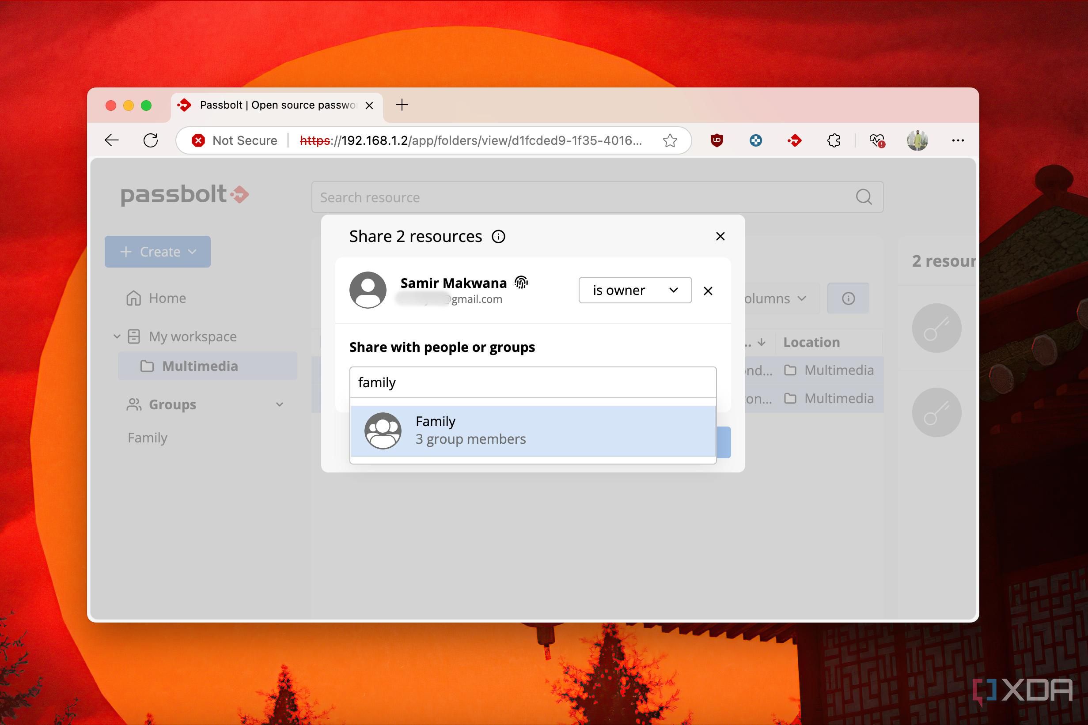Viewport: 1088px width, 725px height.
Task: Click the Search resource field
Action: (597, 197)
